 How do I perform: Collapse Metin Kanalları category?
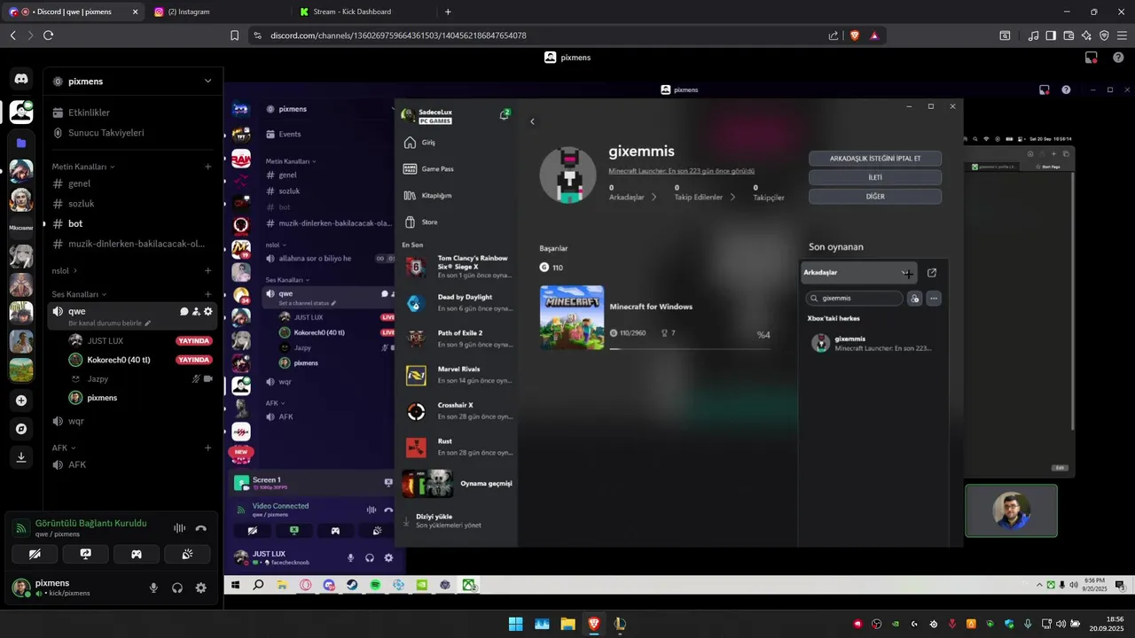click(x=83, y=167)
